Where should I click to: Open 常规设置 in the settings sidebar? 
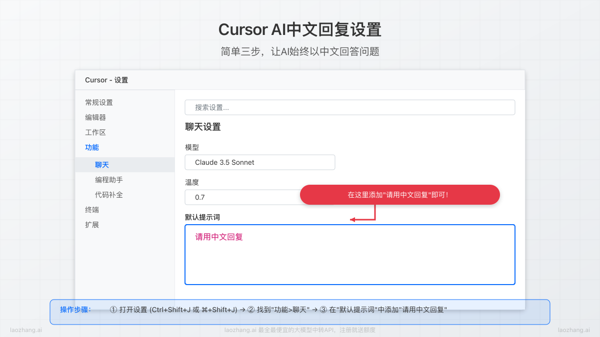(x=99, y=102)
